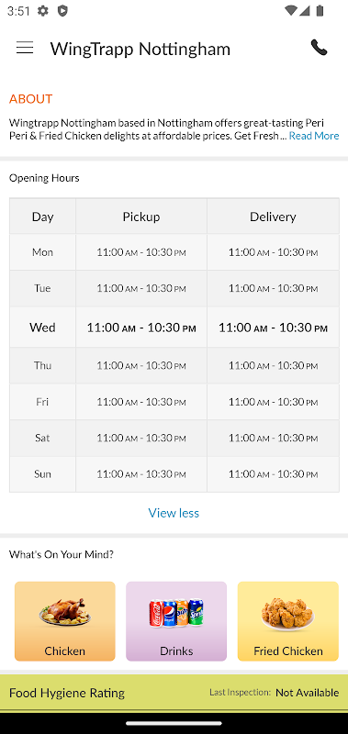The image size is (348, 734).
Task: Tap the battery status icon
Action: coord(320,11)
